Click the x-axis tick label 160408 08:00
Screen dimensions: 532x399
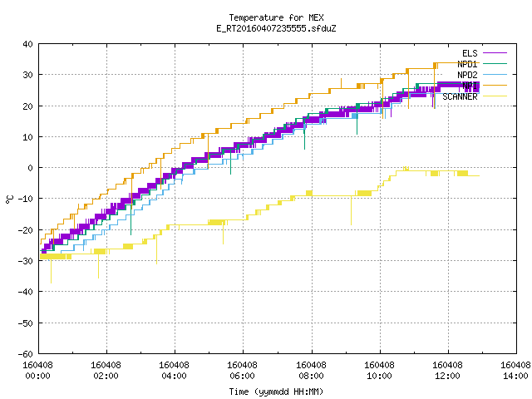(311, 370)
